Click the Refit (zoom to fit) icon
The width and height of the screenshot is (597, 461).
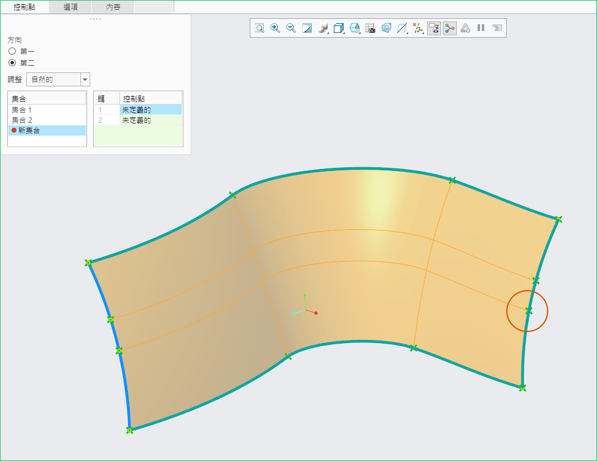260,28
